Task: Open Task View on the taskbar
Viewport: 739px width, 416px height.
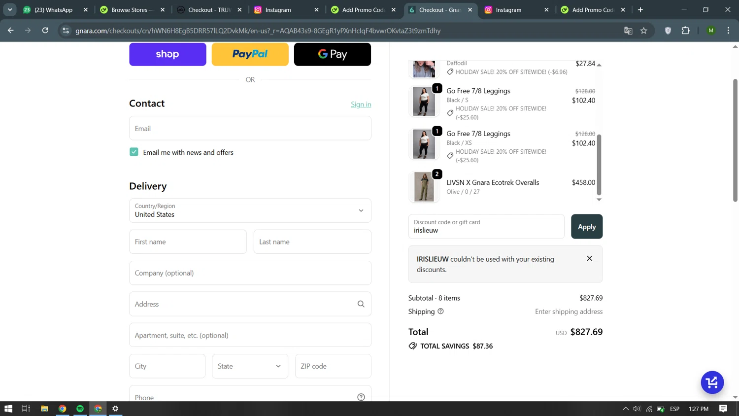Action: 26,409
